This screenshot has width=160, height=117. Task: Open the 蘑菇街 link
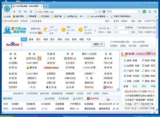(x=32, y=68)
